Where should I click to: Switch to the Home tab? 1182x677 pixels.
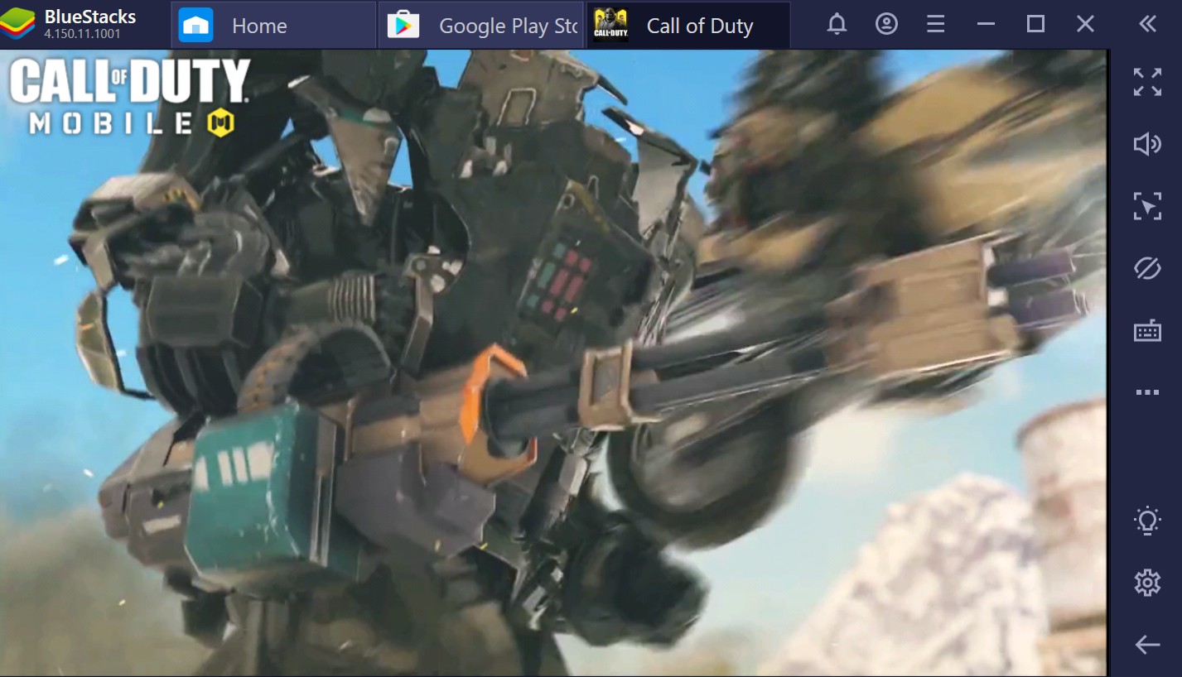pyautogui.click(x=273, y=25)
